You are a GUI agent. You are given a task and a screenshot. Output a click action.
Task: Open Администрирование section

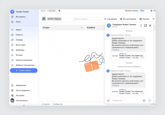[24, 60]
